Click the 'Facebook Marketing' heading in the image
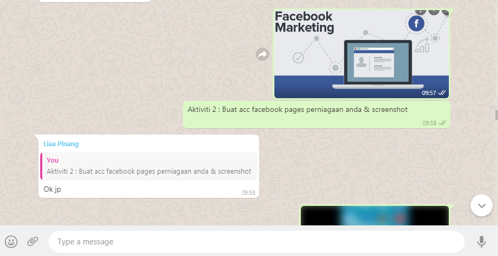 304,22
